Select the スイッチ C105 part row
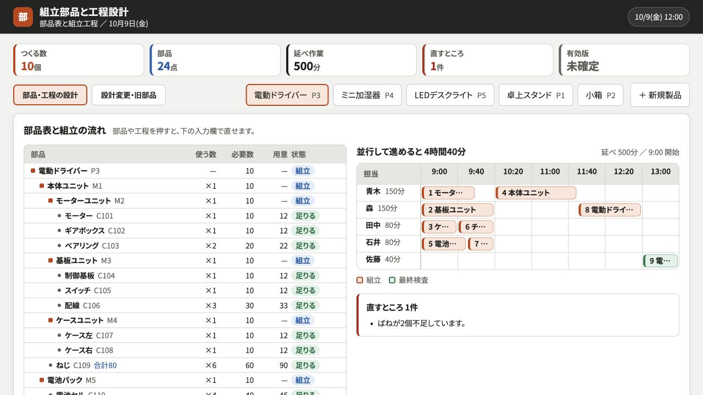Image resolution: width=703 pixels, height=395 pixels. pos(185,290)
